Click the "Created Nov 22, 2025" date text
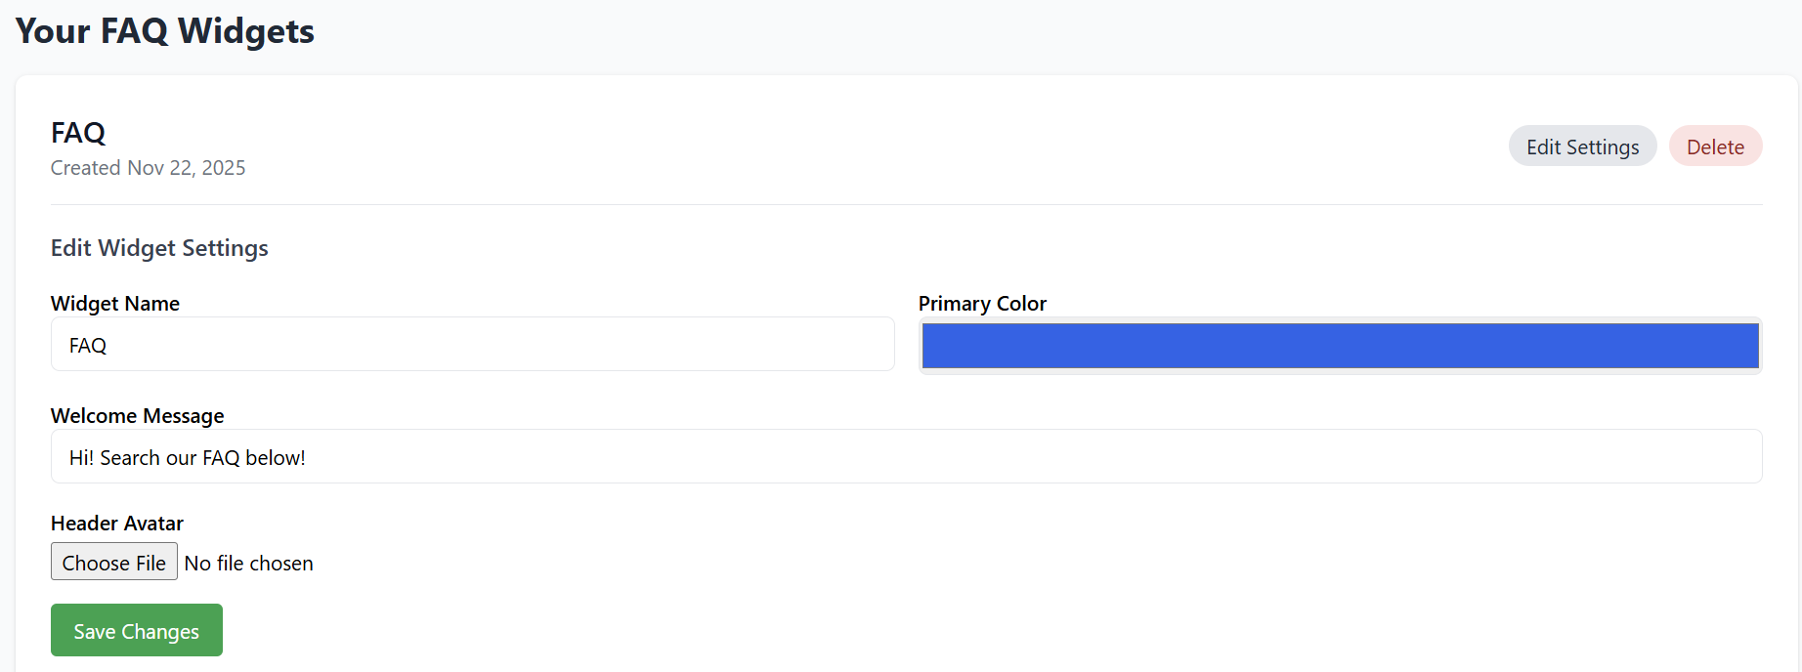The height and width of the screenshot is (672, 1802). pos(148,168)
